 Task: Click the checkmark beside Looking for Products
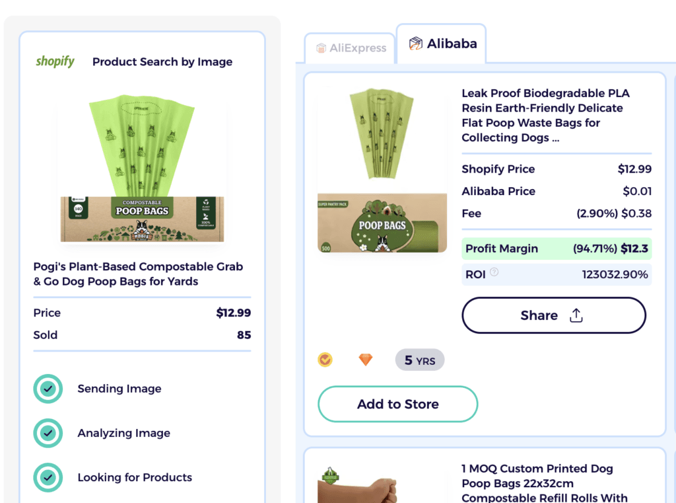click(x=47, y=477)
